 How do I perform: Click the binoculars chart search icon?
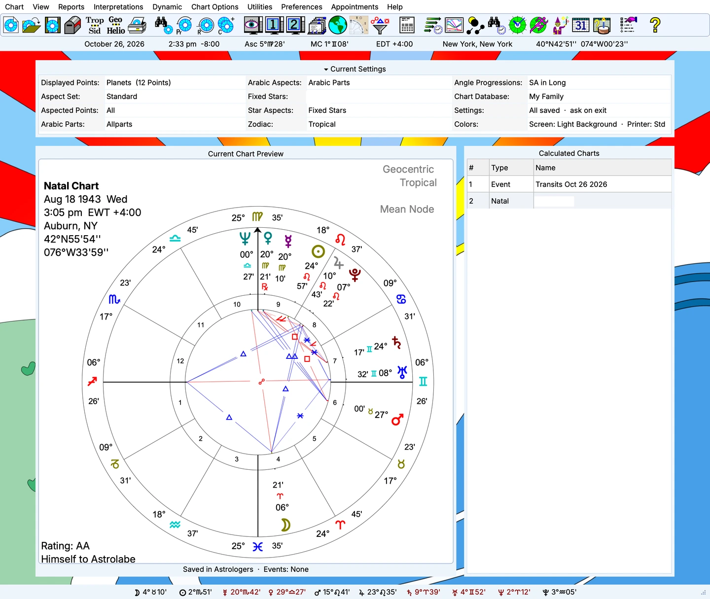point(163,25)
